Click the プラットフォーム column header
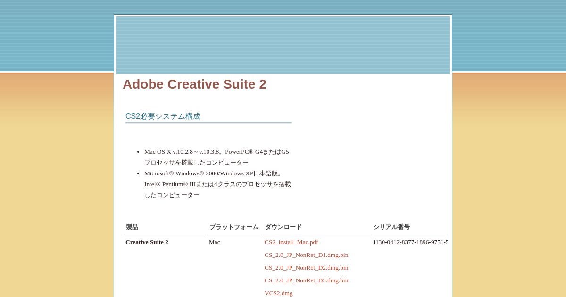Viewport: 566px width, 297px height. click(234, 227)
